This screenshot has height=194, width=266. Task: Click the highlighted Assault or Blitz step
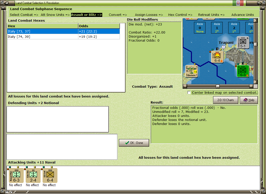coord(86,15)
